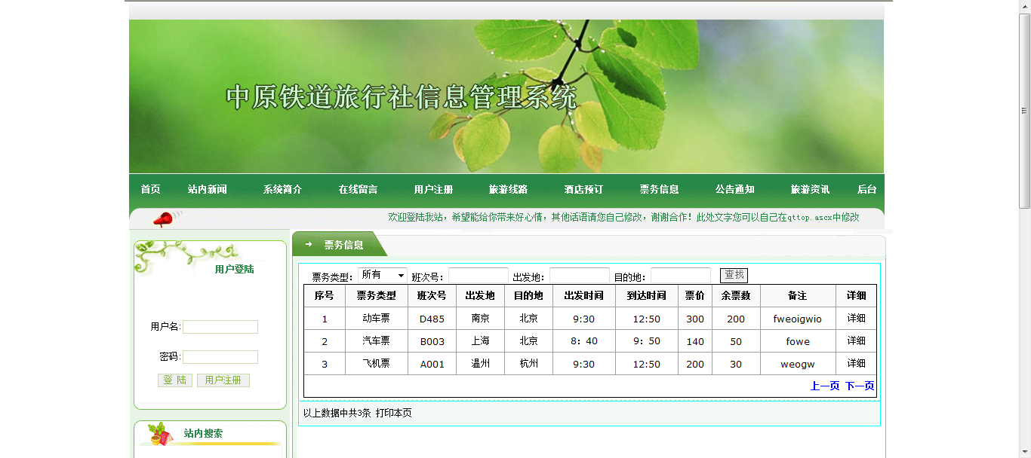Open the 首页 navigation item
Viewport: 1031px width, 458px height.
click(x=150, y=190)
